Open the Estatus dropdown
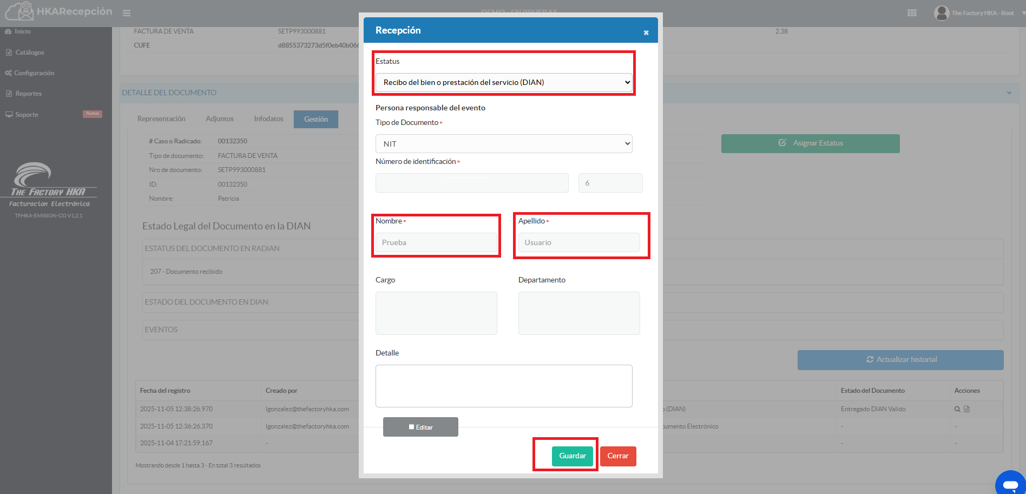Screen dimensions: 1026x494 pos(503,82)
